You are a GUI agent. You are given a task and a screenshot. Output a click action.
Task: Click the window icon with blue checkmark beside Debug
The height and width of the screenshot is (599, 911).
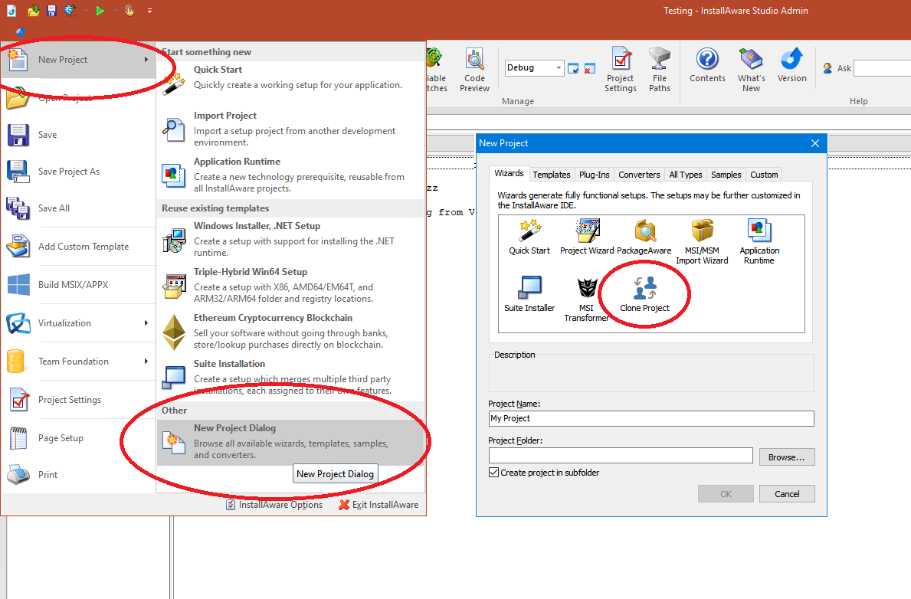pyautogui.click(x=573, y=69)
